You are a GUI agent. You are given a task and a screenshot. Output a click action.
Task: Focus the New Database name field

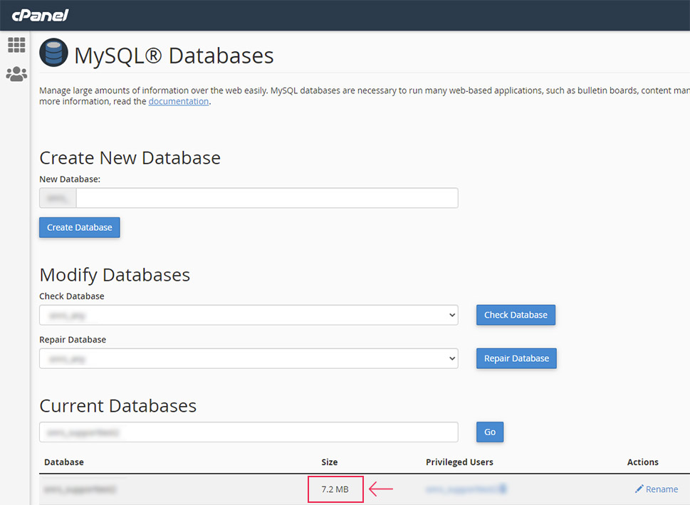266,198
